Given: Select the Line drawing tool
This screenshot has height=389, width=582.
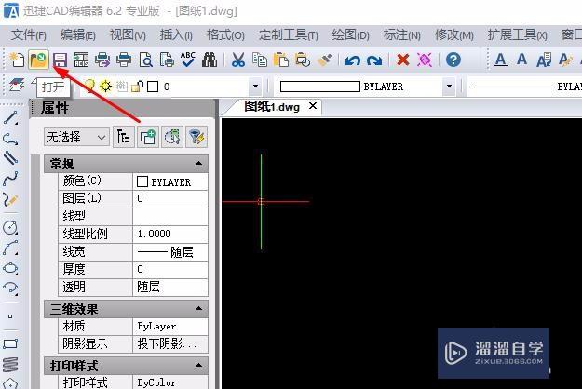Looking at the screenshot, I should coord(11,118).
